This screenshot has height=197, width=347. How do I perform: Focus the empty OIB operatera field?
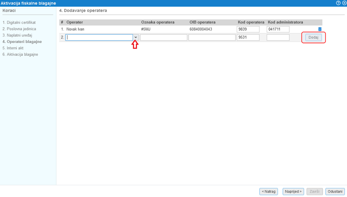[212, 37]
